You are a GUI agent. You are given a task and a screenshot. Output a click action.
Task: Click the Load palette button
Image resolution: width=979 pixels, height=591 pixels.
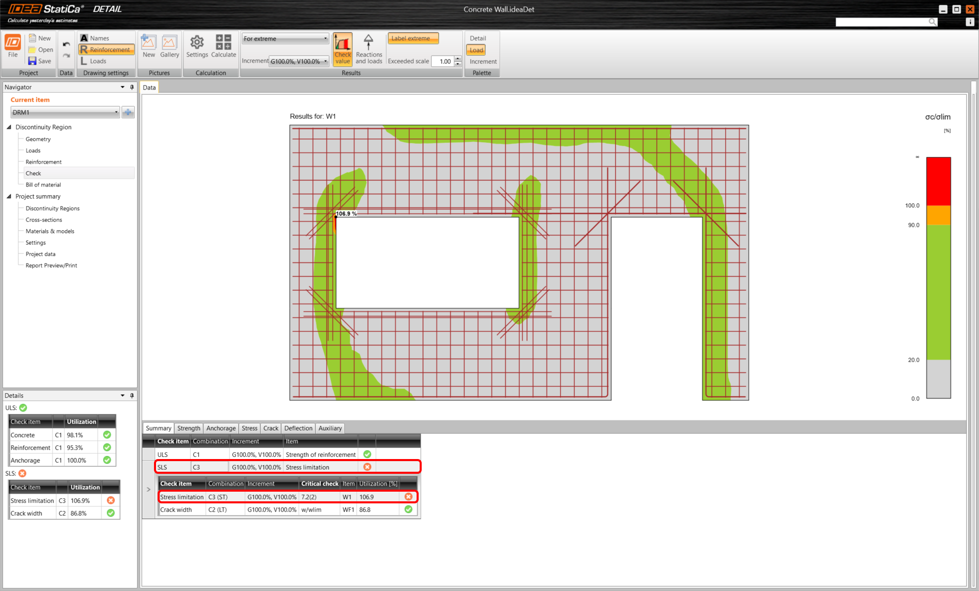tap(476, 50)
